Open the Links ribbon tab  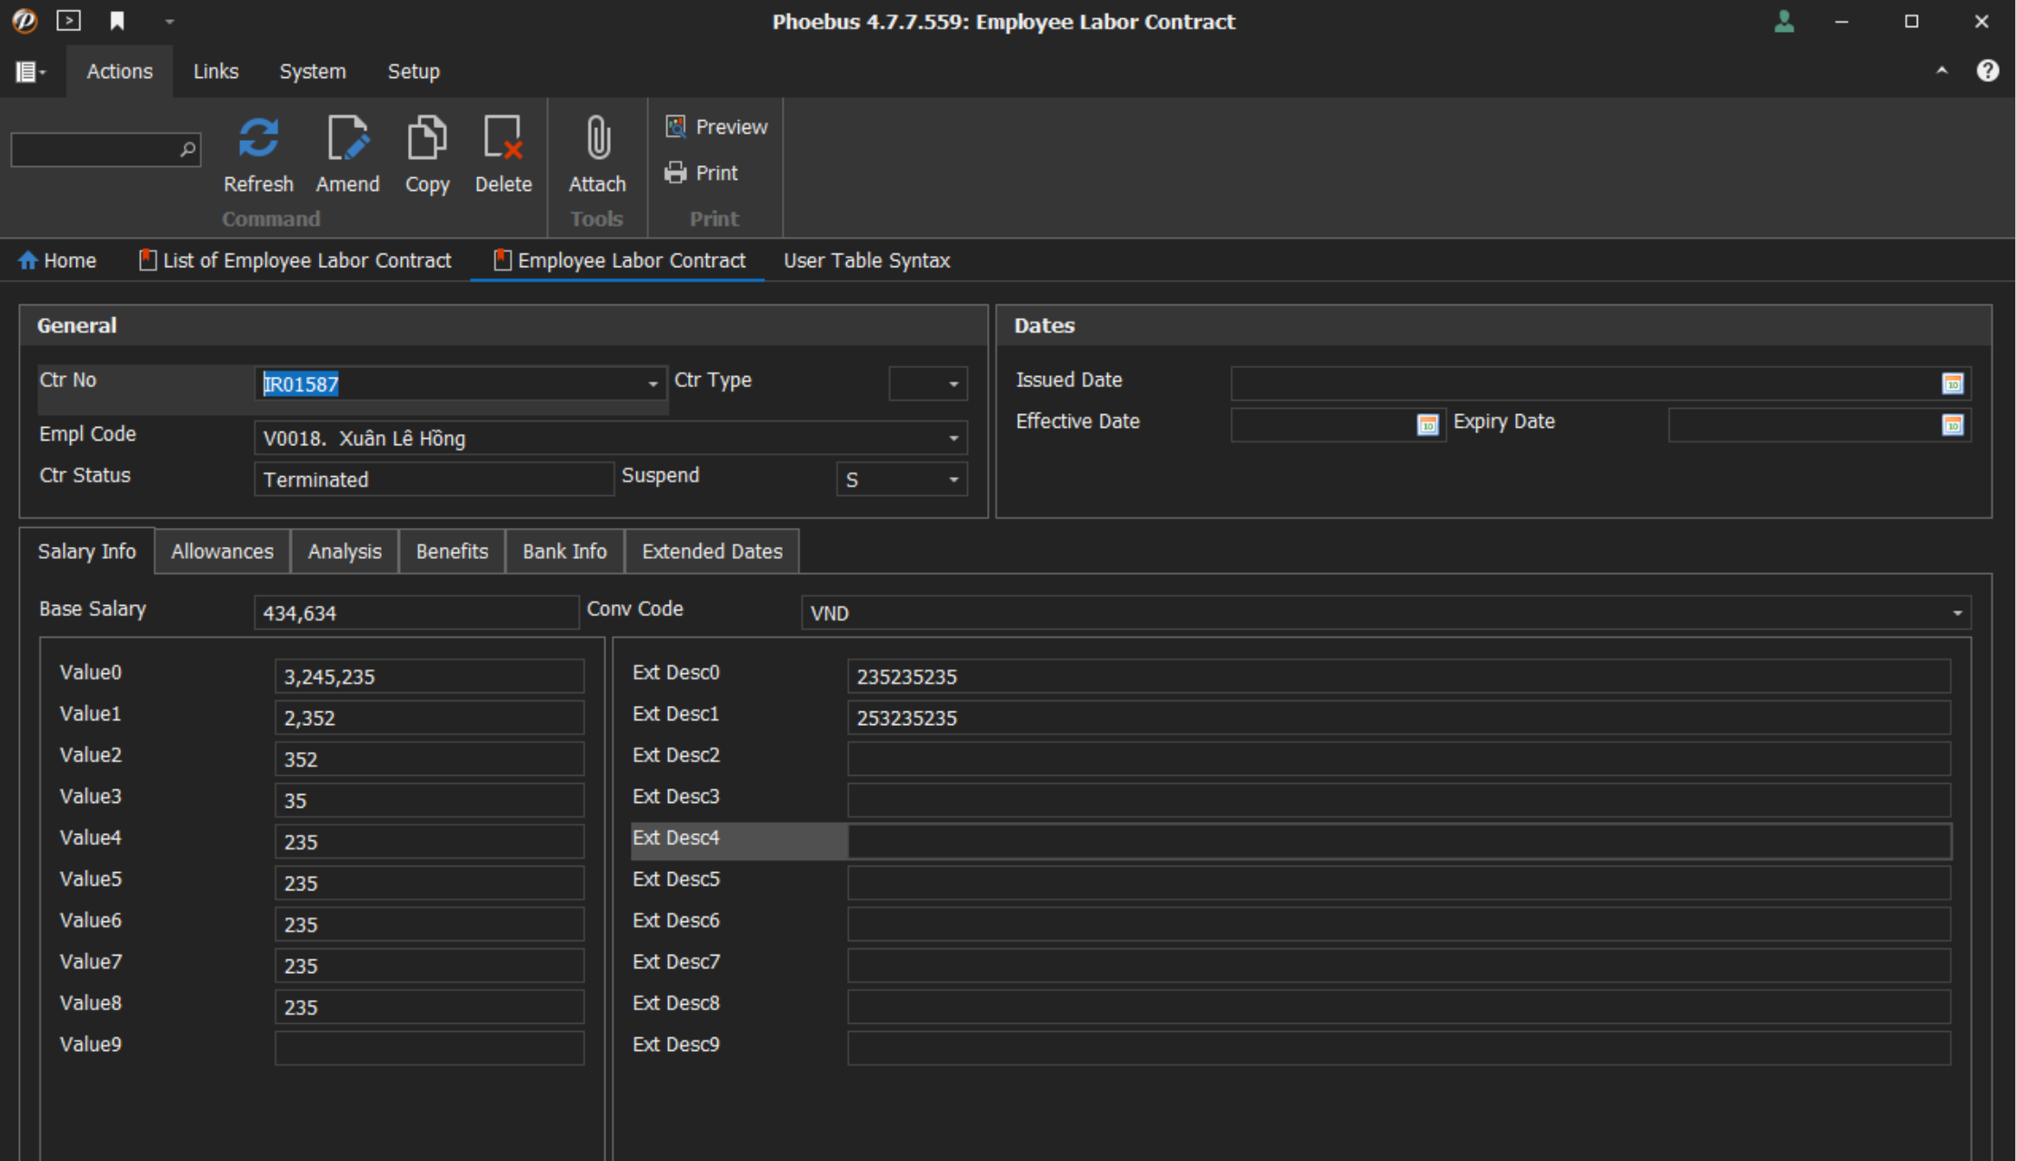tap(215, 71)
